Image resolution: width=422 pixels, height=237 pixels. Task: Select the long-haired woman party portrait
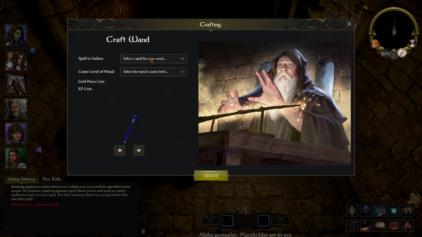[16, 60]
